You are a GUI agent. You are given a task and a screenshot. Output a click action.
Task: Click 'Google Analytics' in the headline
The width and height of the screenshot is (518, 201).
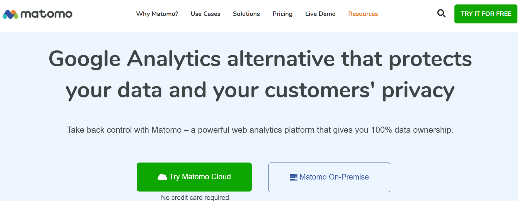pyautogui.click(x=135, y=59)
